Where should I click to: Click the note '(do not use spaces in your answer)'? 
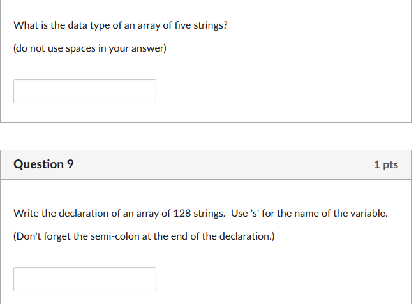point(90,48)
